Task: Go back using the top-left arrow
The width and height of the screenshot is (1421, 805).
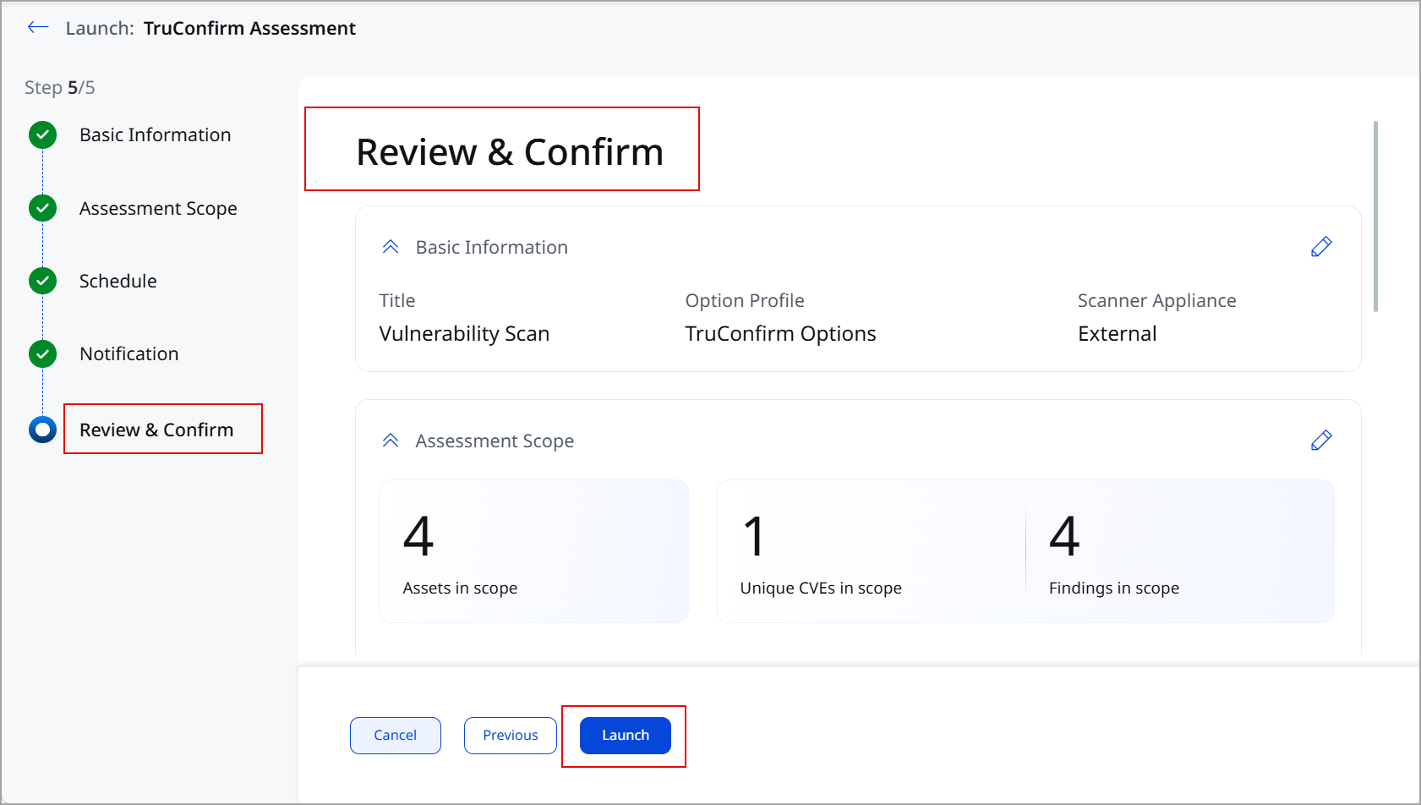Action: tap(38, 28)
